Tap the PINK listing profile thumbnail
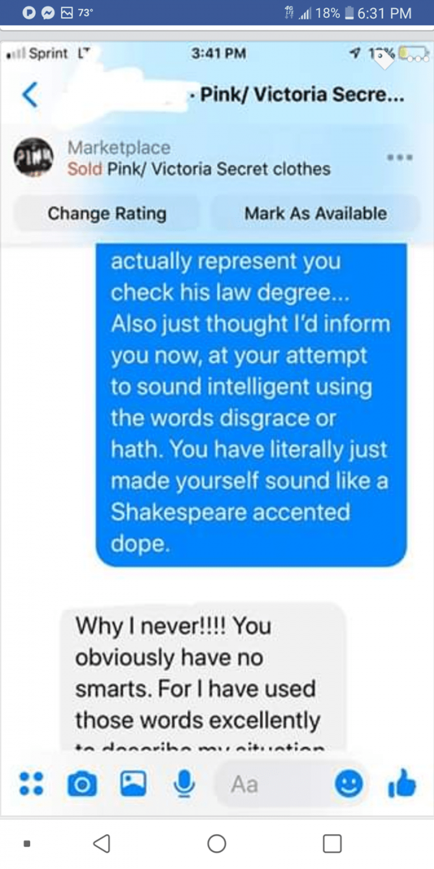 coord(34,156)
